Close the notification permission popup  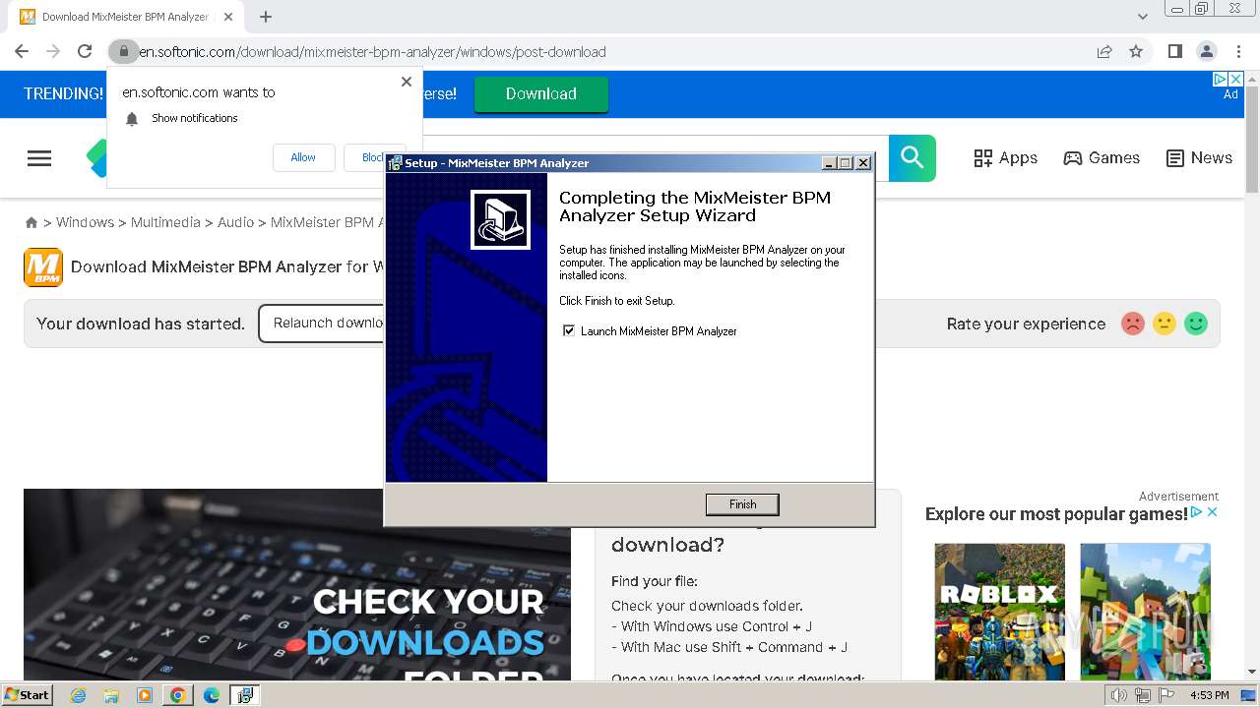coord(407,82)
